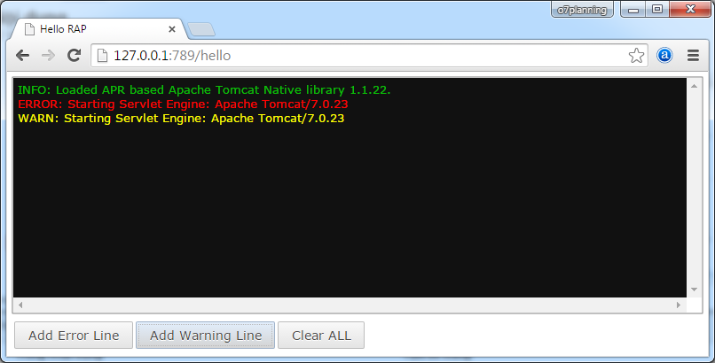Click the page icon in the address bar
This screenshot has height=363, width=715.
click(103, 56)
